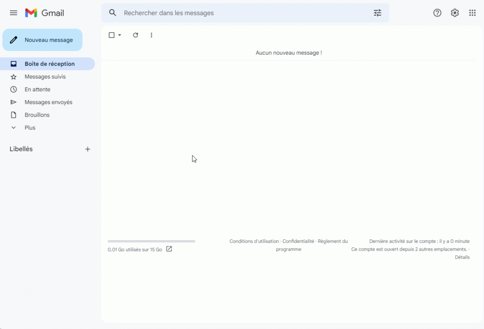Open Conditions d'utilisation link

pos(254,242)
